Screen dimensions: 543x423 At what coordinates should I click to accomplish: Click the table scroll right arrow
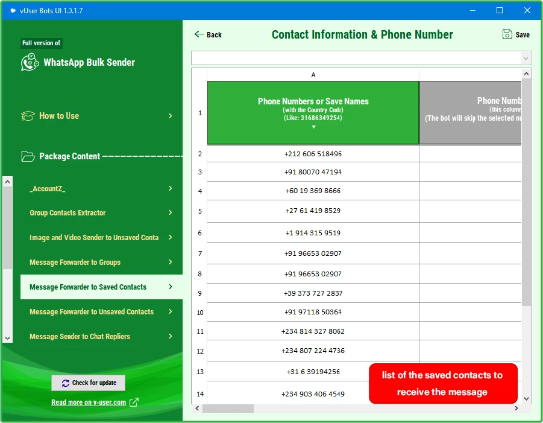tap(516, 409)
